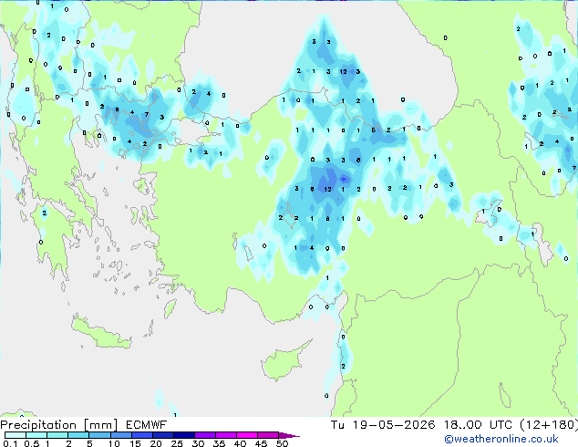Viewport: 578px width, 447px height.
Task: Click the '35' legend scale label
Action: pyautogui.click(x=219, y=443)
